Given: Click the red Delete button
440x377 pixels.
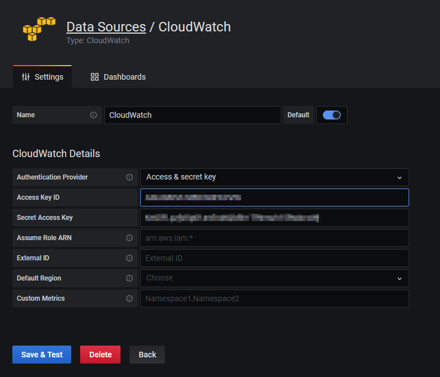Looking at the screenshot, I should 100,355.
